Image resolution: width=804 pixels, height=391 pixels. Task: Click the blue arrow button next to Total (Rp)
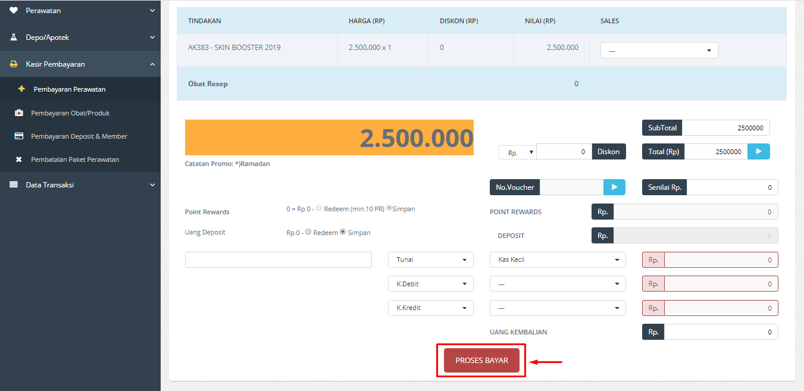coord(758,152)
